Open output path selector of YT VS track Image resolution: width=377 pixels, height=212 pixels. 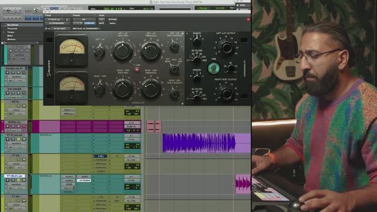132,160
